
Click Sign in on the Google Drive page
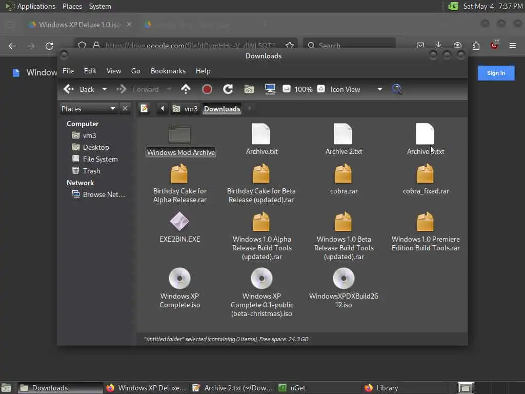[496, 73]
